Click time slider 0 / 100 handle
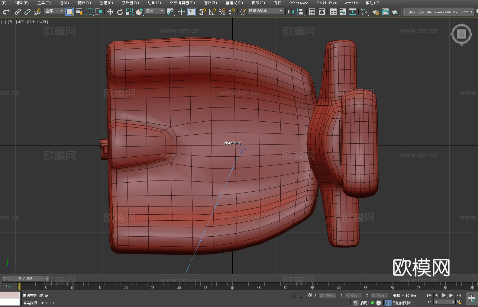 (x=26, y=278)
